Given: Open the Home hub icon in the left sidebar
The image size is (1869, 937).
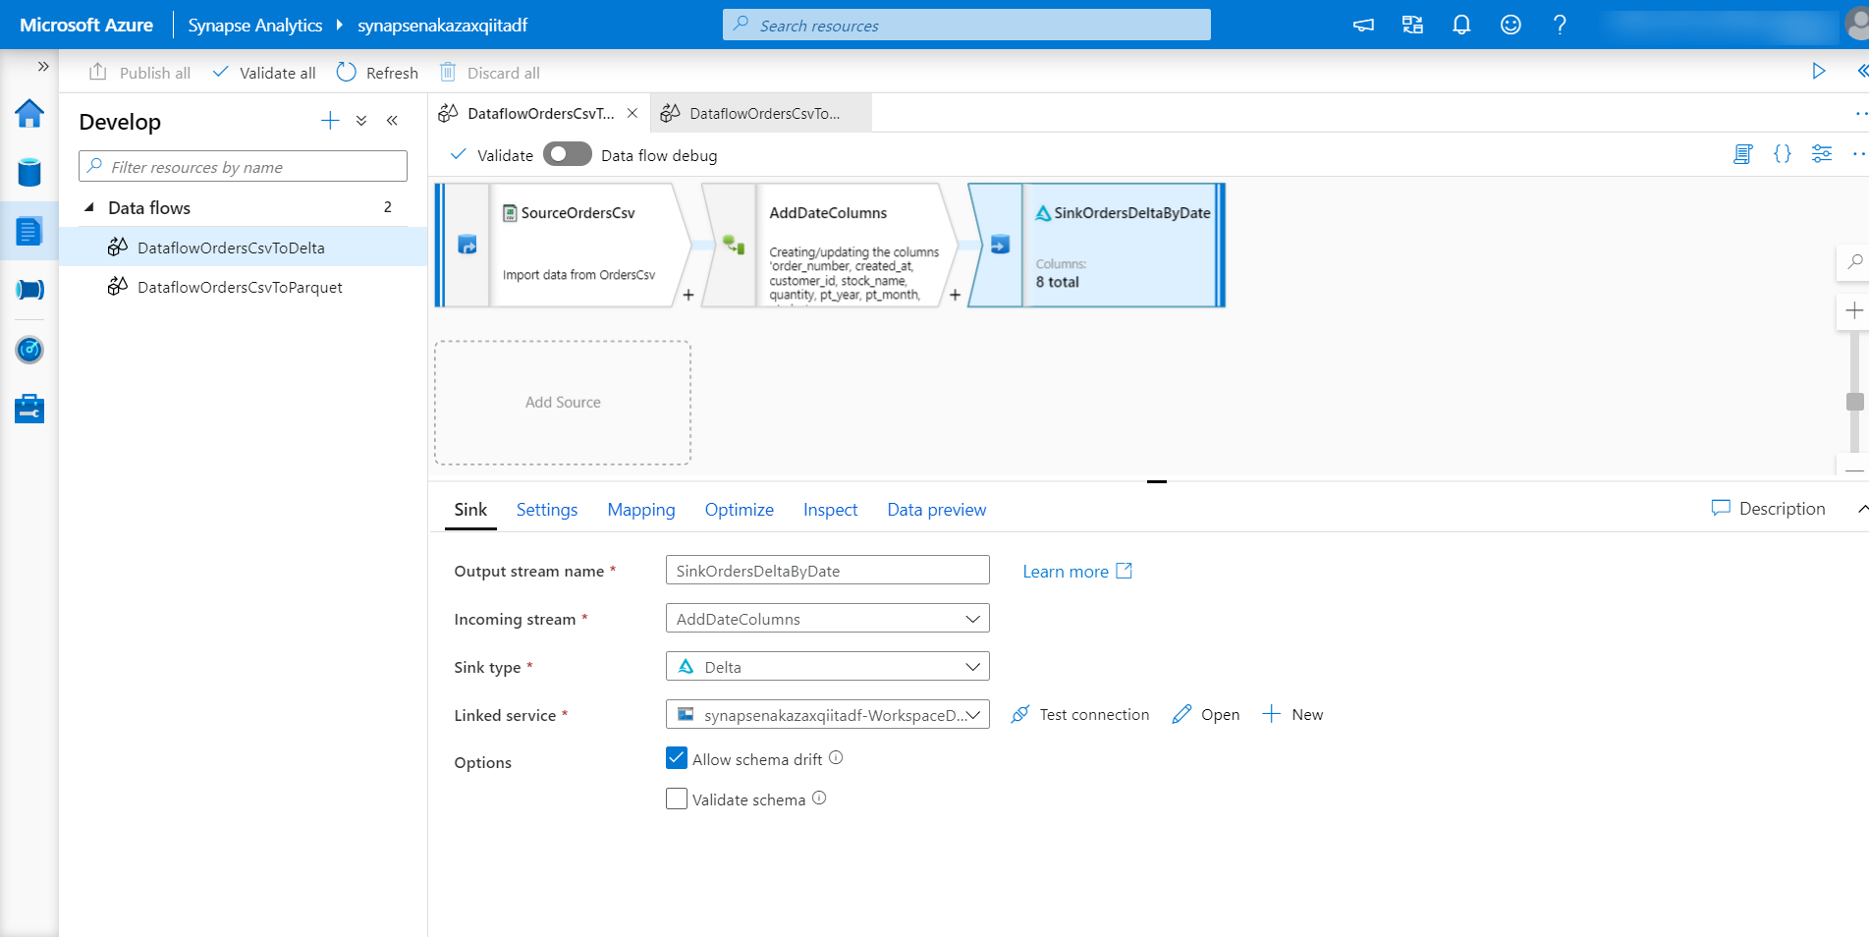Looking at the screenshot, I should [x=29, y=114].
